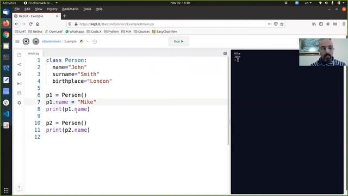Viewport: 348px width, 196px height.
Task: Open the Retina bookmarks folder
Action: 35,32
